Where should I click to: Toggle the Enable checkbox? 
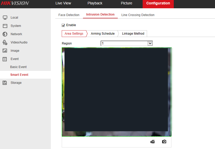coord(63,25)
